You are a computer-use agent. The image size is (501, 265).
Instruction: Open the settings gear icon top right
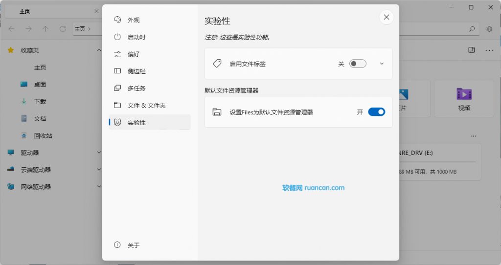point(489,29)
